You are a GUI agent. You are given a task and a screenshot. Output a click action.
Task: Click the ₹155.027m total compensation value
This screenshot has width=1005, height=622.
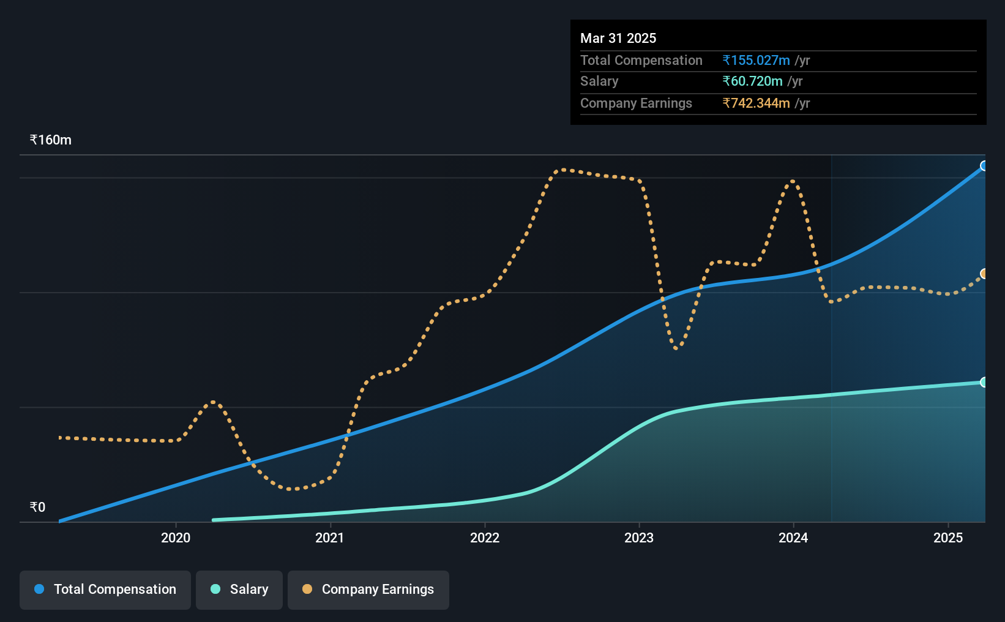(x=757, y=60)
